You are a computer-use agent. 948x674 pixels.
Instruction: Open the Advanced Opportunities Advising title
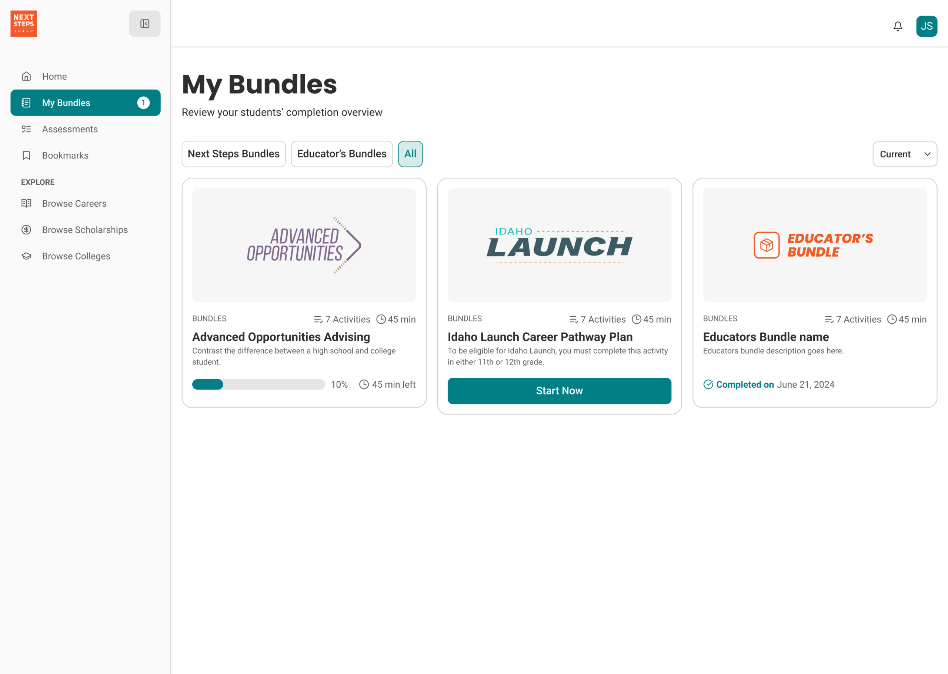pos(281,337)
